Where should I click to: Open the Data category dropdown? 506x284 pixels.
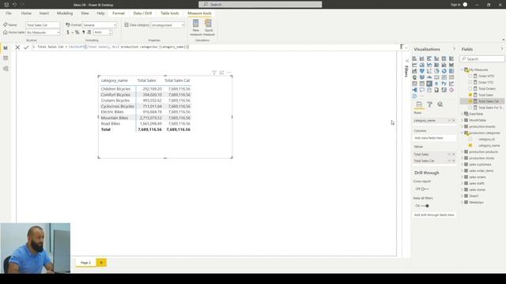click(168, 24)
